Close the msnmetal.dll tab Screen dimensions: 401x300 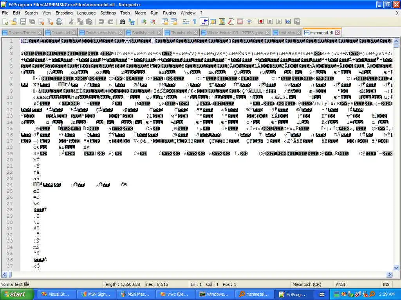coord(338,33)
